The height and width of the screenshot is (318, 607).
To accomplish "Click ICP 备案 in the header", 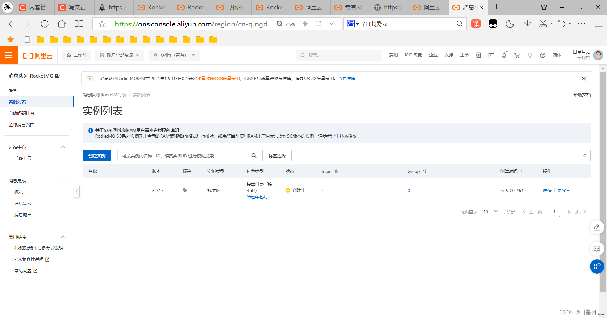I will tap(413, 55).
